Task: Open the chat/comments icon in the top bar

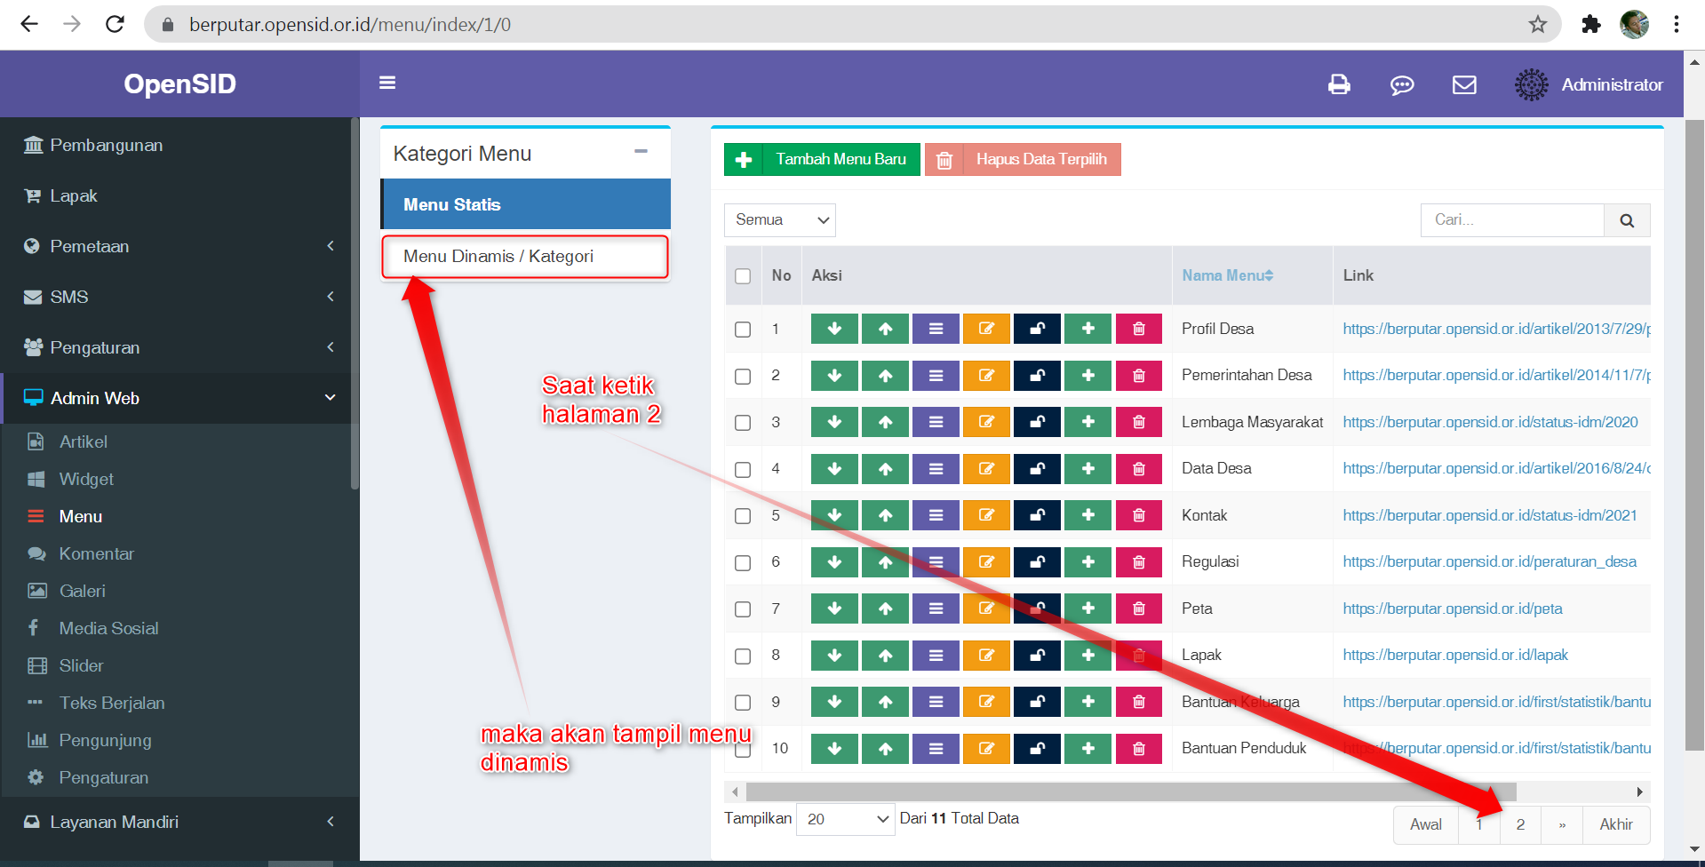Action: [1402, 84]
